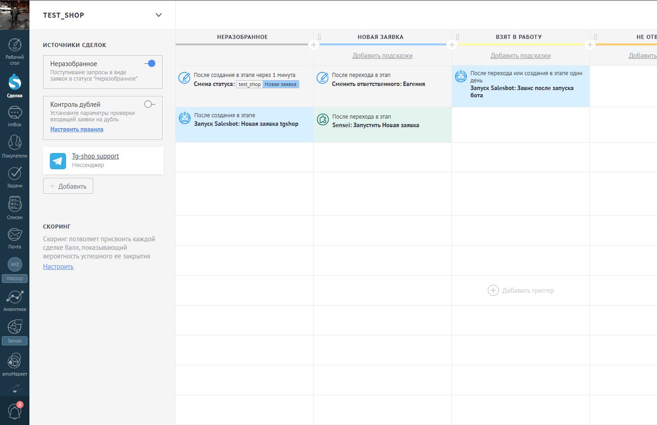Click edit icon of Сменить ответственного trigger
This screenshot has height=425, width=657.
[x=322, y=78]
